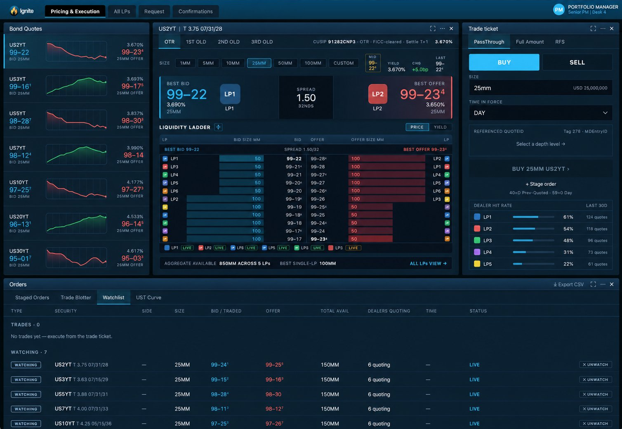Open Trade ticket more options menu
Screen dimensions: 622x429
tap(603, 28)
